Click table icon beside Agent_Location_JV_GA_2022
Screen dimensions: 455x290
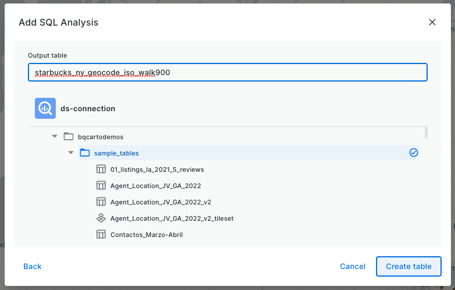coord(101,186)
